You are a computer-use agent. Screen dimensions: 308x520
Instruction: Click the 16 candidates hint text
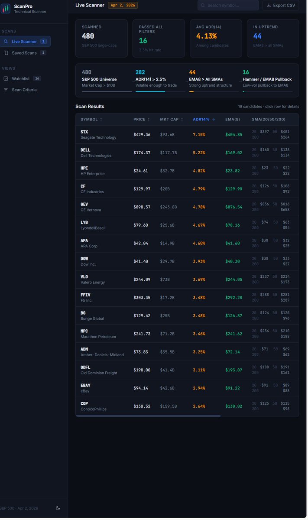[x=269, y=107]
